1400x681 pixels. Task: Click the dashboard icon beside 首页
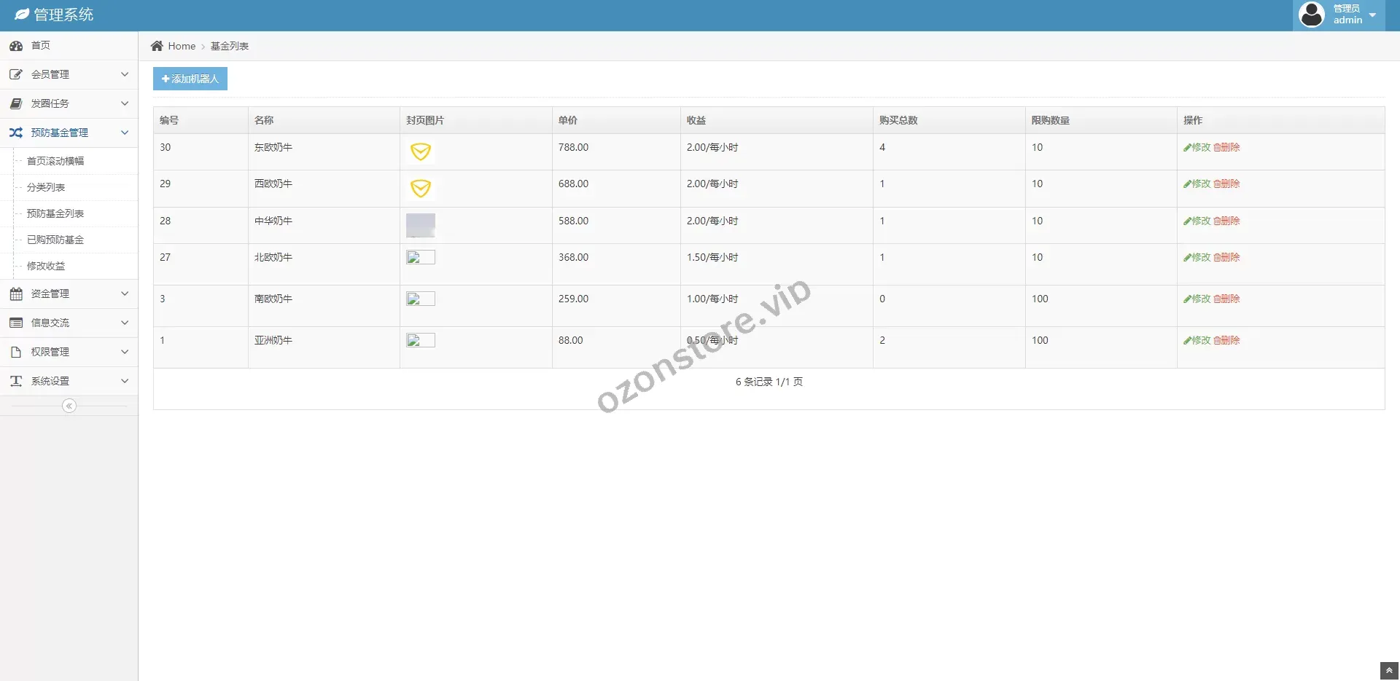point(16,46)
